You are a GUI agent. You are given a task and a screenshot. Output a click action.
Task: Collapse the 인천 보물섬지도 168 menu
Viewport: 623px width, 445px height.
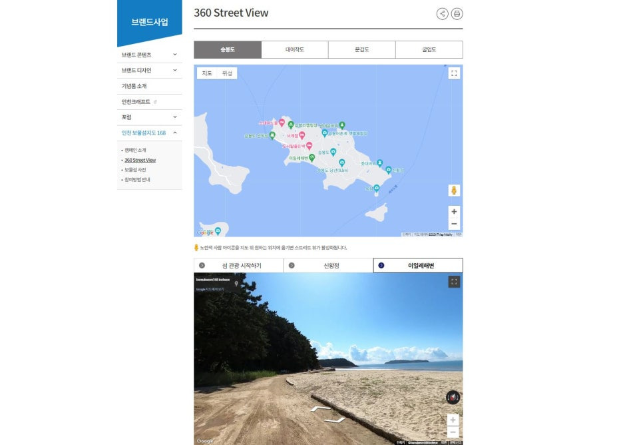pyautogui.click(x=149, y=133)
